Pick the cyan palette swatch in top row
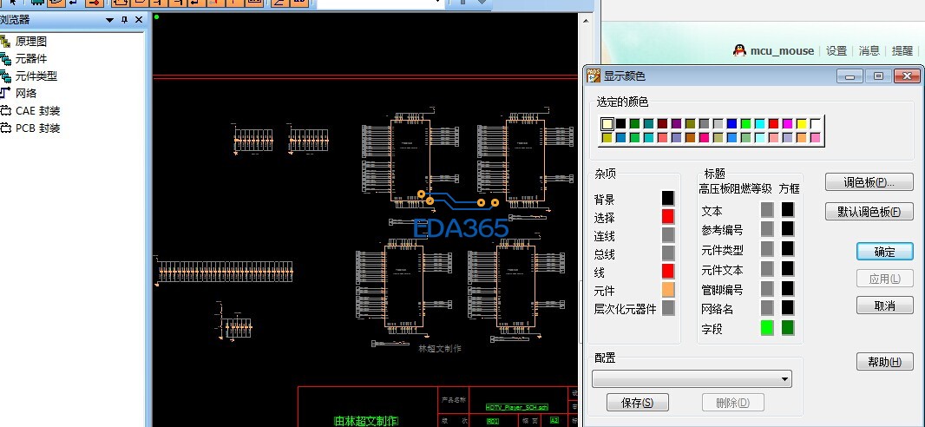Image resolution: width=925 pixels, height=427 pixels. (x=760, y=124)
